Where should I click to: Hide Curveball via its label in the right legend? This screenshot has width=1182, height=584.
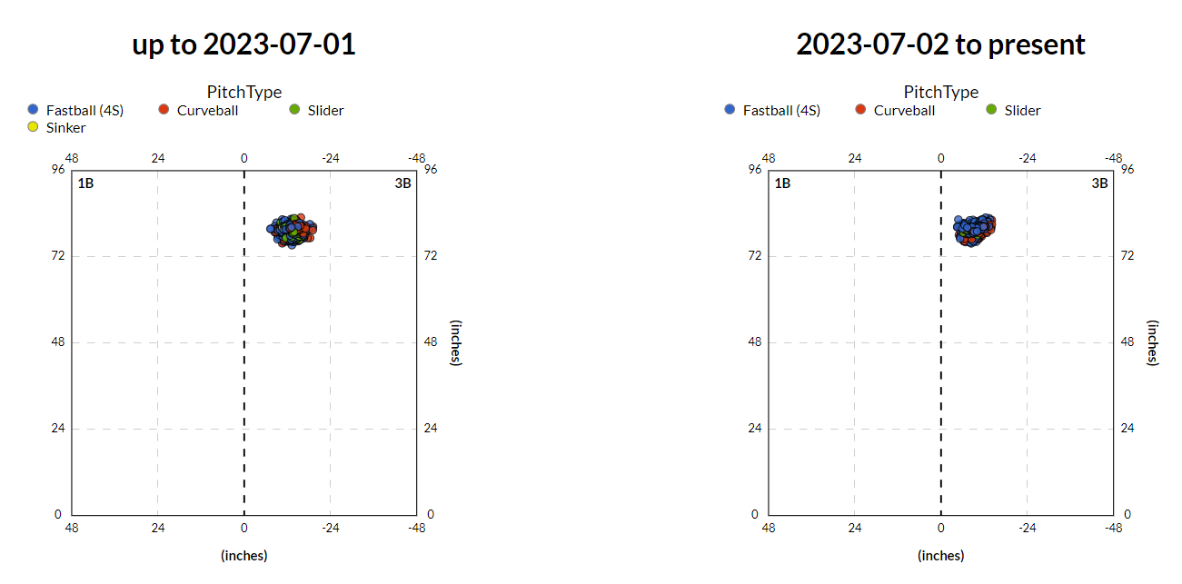pos(904,111)
